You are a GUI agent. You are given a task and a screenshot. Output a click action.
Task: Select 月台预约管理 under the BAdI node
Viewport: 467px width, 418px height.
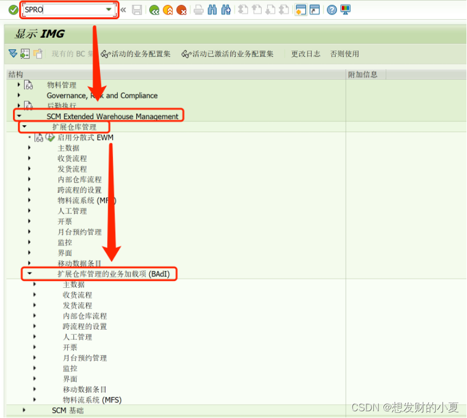coord(85,358)
